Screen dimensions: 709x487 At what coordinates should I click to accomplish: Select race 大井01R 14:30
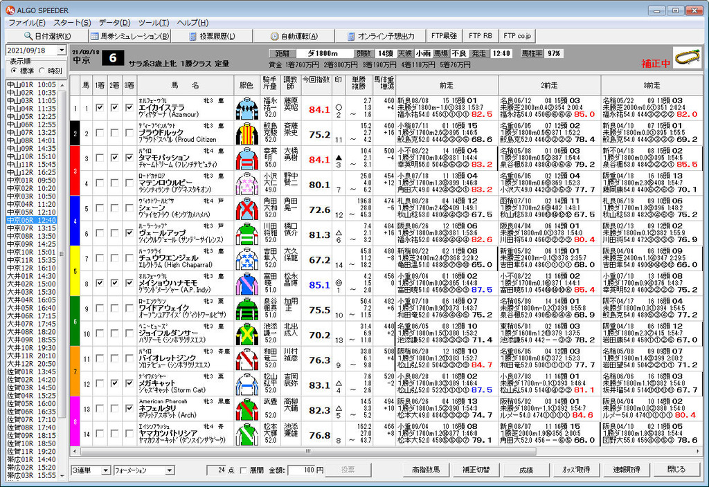pyautogui.click(x=31, y=276)
